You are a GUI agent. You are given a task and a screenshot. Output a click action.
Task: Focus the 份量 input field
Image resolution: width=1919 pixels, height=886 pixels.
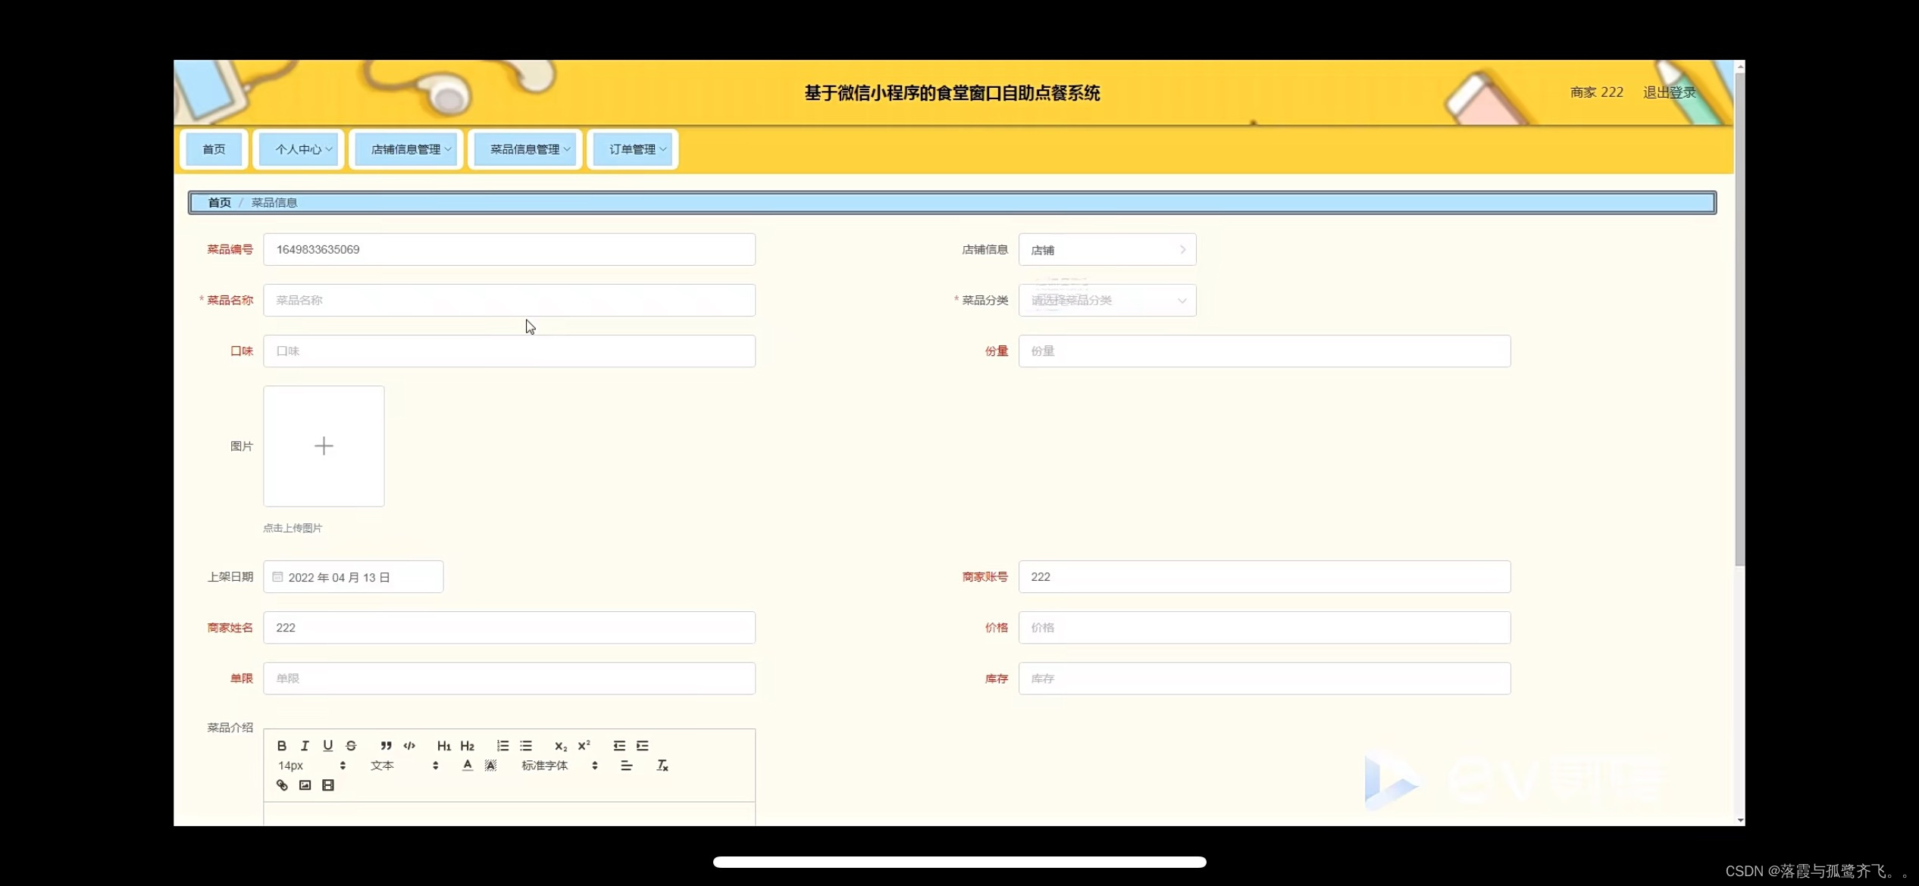click(x=1264, y=351)
